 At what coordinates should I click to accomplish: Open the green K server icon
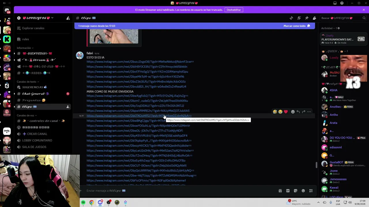pos(7,39)
